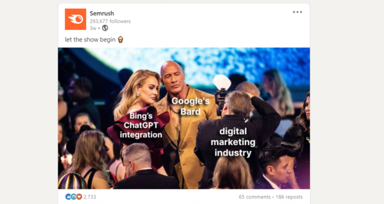The height and width of the screenshot is (204, 384).
Task: Click the "let the show begin" post text
Action: [x=90, y=40]
